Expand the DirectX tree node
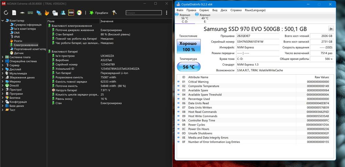The image size is (345, 167). 2,86
